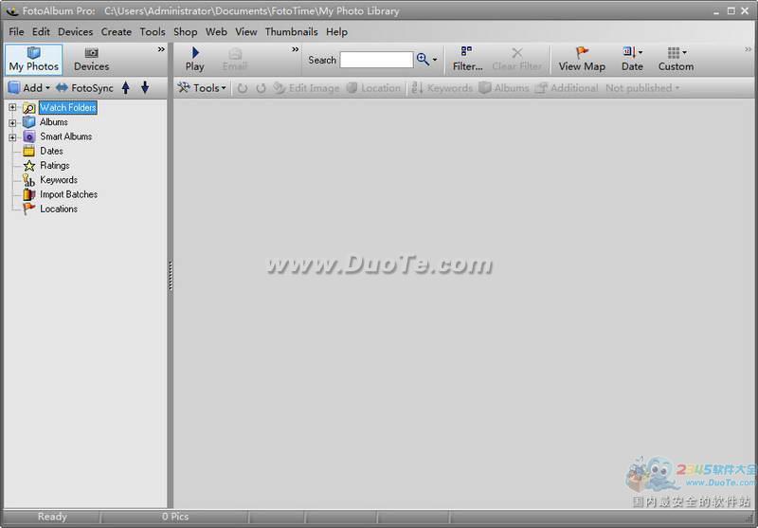Start FotoSync synchronization
The image size is (758, 528).
pos(84,88)
